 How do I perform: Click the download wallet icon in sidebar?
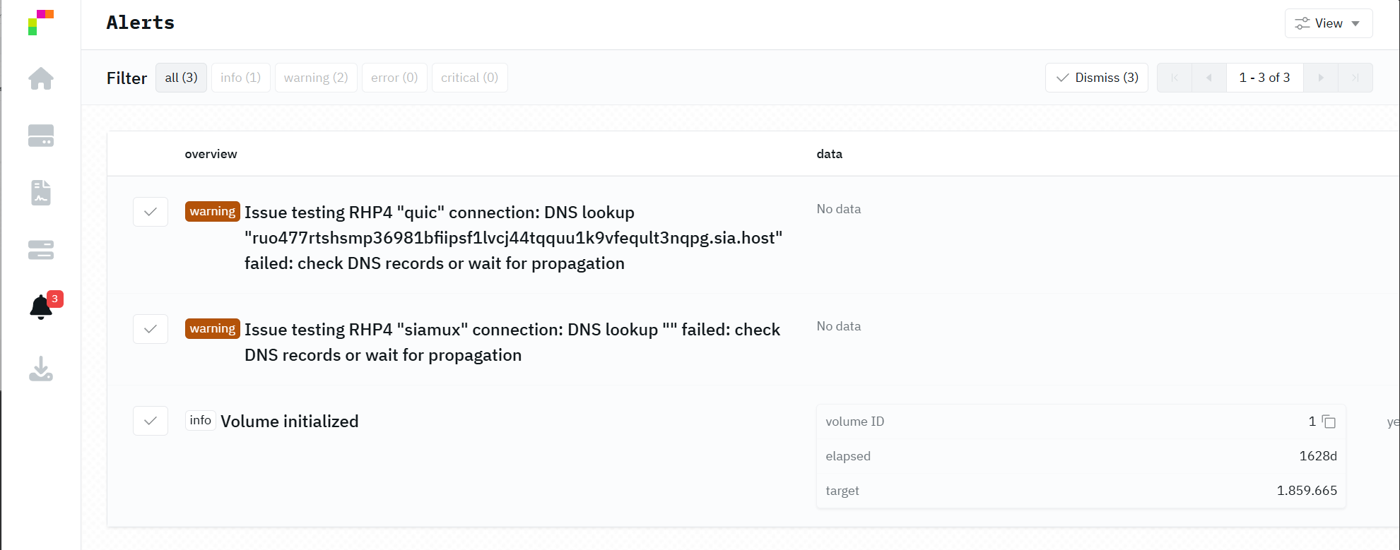(41, 369)
